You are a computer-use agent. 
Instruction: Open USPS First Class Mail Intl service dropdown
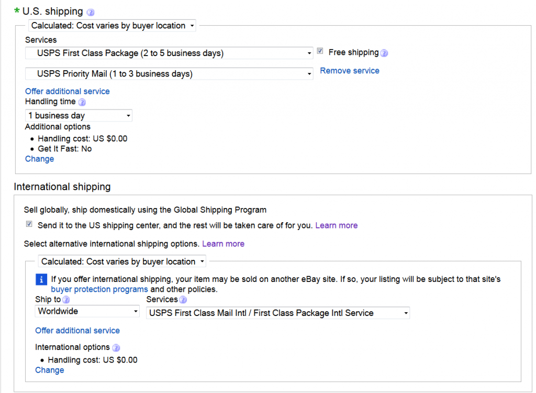pos(278,313)
